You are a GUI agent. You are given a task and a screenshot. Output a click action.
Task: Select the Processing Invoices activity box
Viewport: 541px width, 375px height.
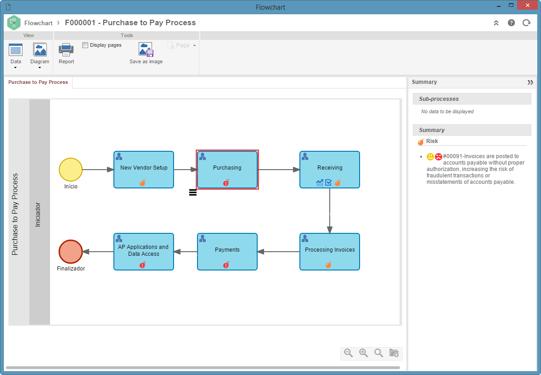[330, 252]
